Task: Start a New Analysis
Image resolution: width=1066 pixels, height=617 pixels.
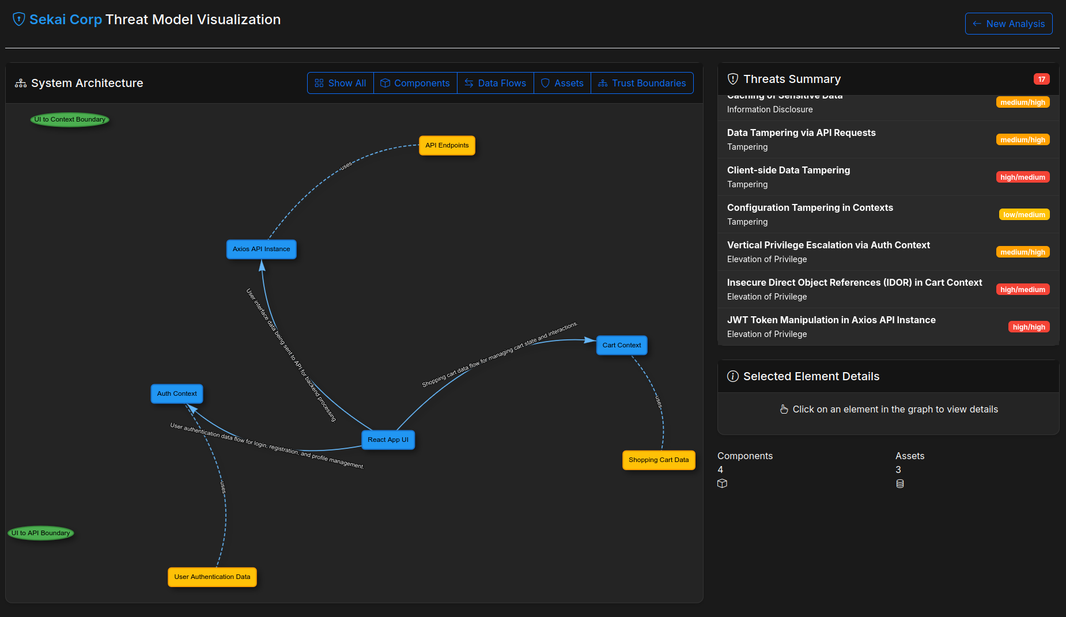Action: 1008,24
